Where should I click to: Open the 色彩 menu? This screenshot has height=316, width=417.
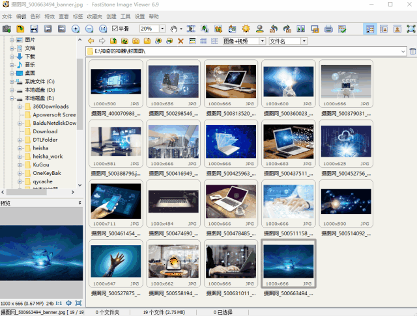[35, 16]
